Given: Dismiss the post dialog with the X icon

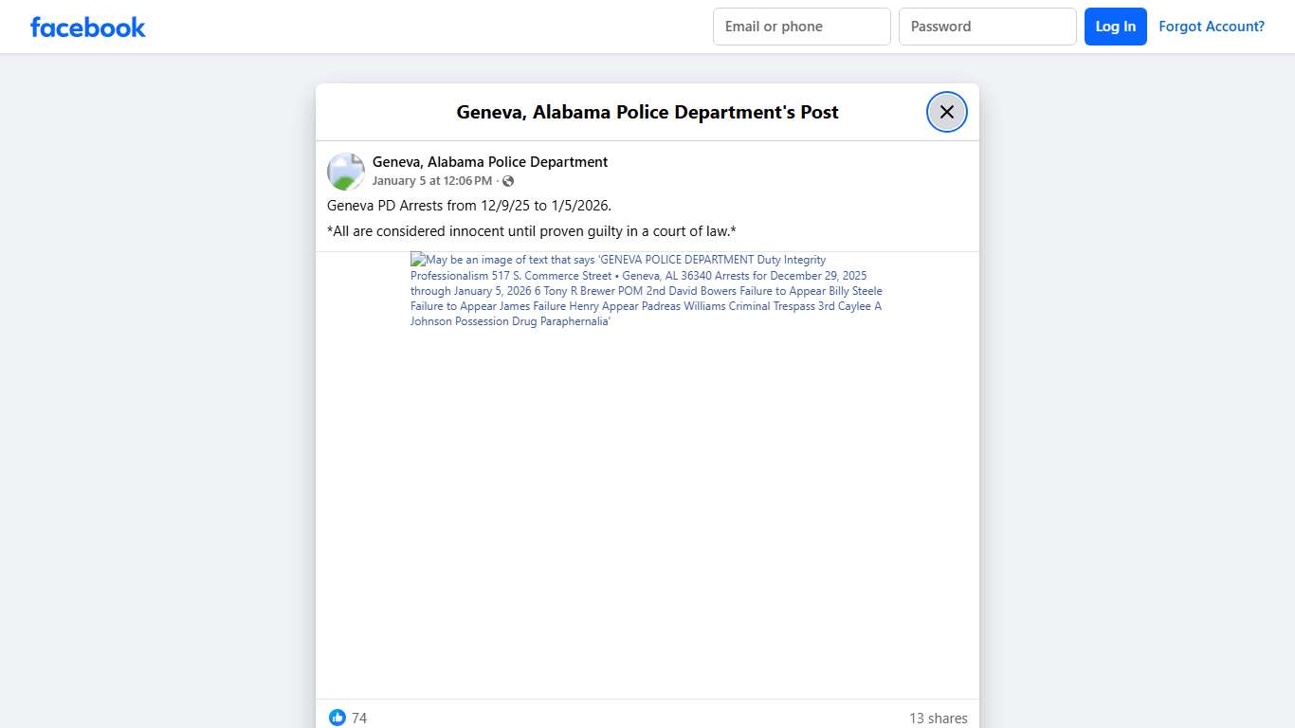Looking at the screenshot, I should [946, 111].
